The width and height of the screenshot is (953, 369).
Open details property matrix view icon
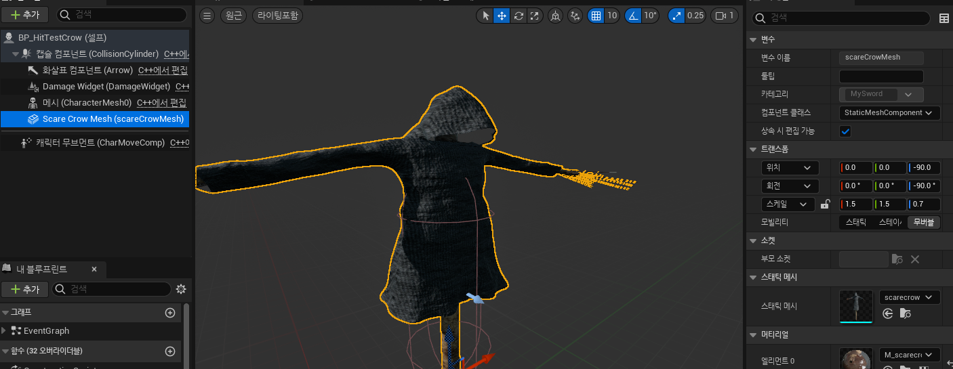tap(944, 18)
